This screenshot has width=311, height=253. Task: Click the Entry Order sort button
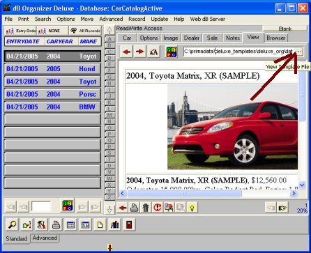(20, 31)
